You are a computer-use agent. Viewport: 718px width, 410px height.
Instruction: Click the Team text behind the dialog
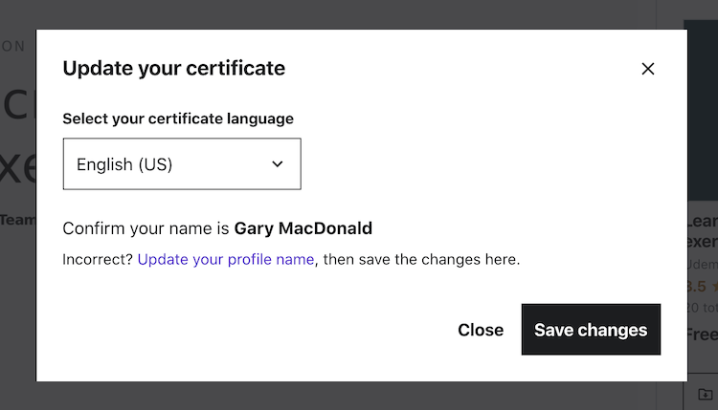tap(17, 220)
